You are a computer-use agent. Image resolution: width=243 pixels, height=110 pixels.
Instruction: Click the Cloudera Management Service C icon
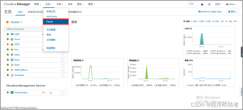point(12,93)
